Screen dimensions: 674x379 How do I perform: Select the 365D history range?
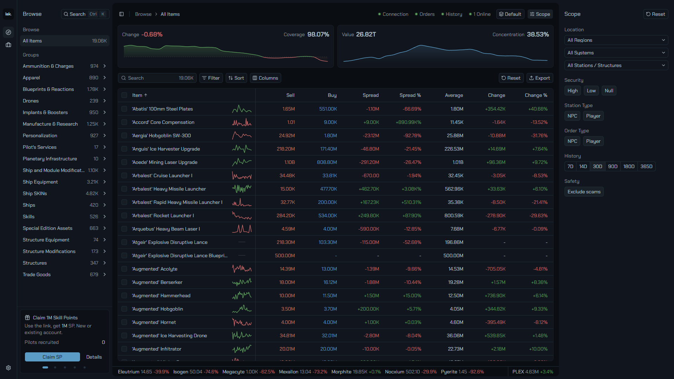point(646,166)
